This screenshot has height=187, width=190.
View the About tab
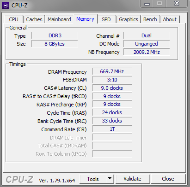click(x=170, y=19)
